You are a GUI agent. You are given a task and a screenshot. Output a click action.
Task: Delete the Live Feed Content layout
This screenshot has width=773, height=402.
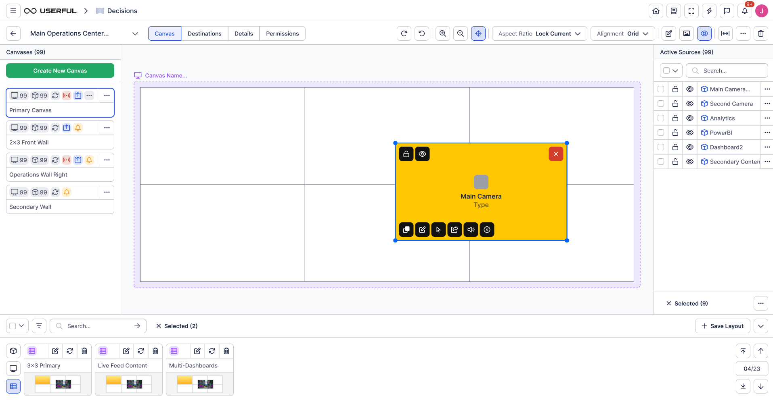click(x=155, y=351)
